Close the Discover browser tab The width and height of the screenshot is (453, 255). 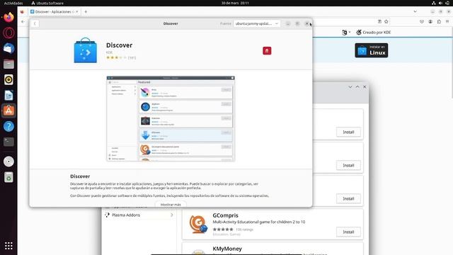[x=77, y=12]
